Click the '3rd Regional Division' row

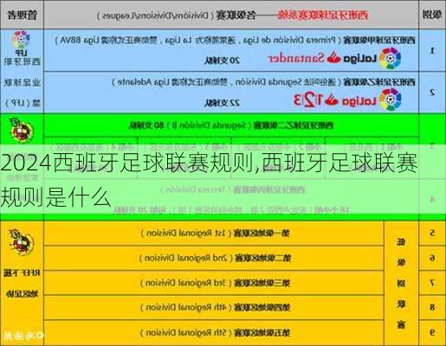[214, 283]
